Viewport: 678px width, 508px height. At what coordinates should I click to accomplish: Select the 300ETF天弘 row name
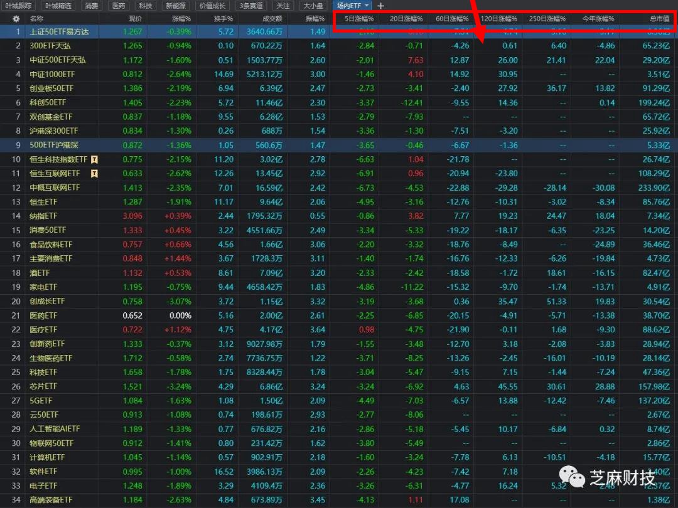pos(50,46)
